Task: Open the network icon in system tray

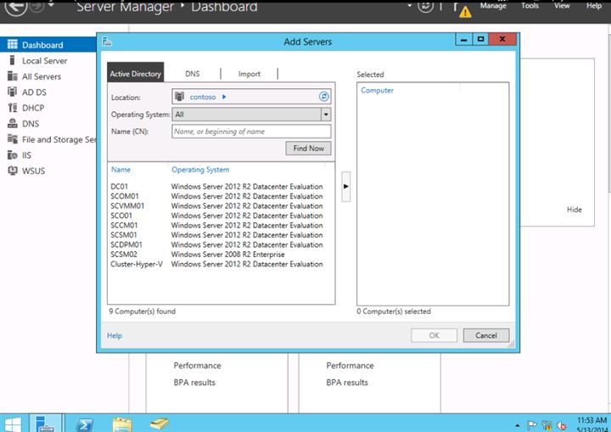Action: (x=547, y=425)
